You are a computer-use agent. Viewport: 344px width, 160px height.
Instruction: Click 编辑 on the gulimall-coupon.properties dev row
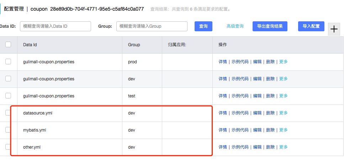[x=257, y=79]
